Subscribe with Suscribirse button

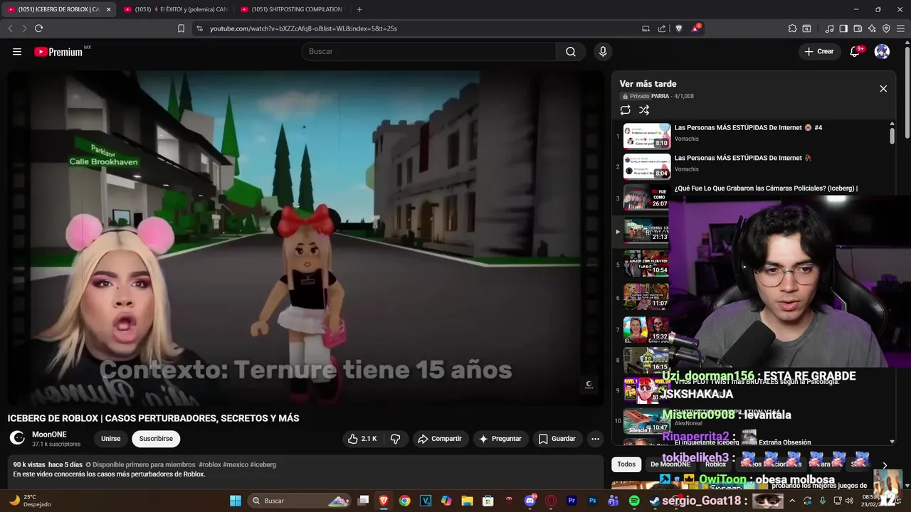pyautogui.click(x=156, y=439)
